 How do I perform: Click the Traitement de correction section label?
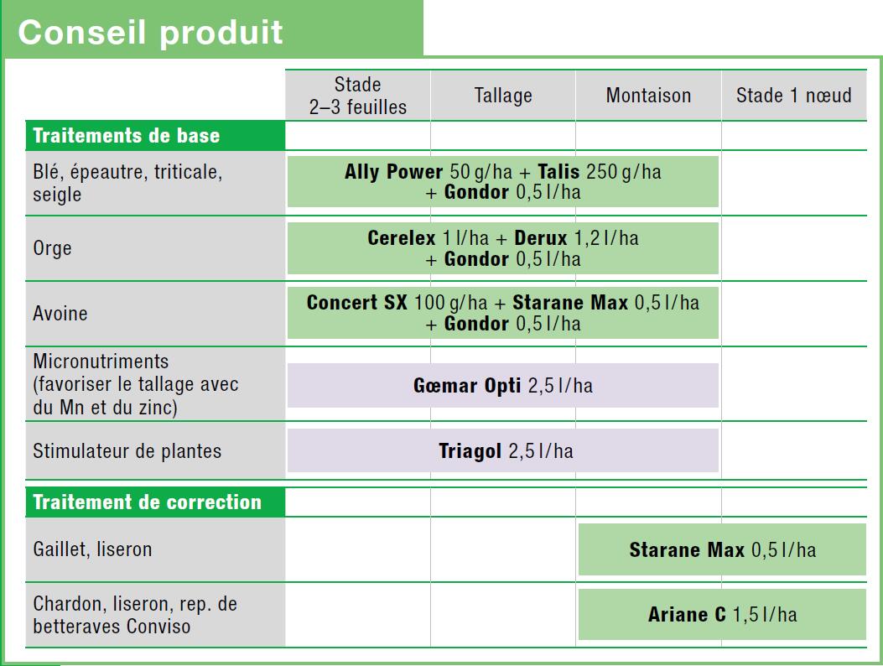[x=147, y=502]
